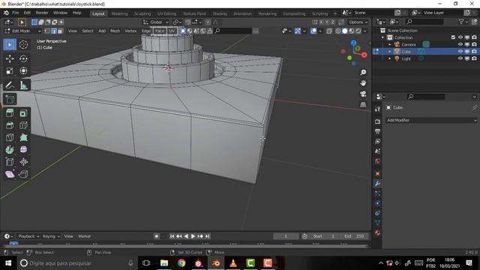
Task: Jump to the start frame
Action: [172, 236]
